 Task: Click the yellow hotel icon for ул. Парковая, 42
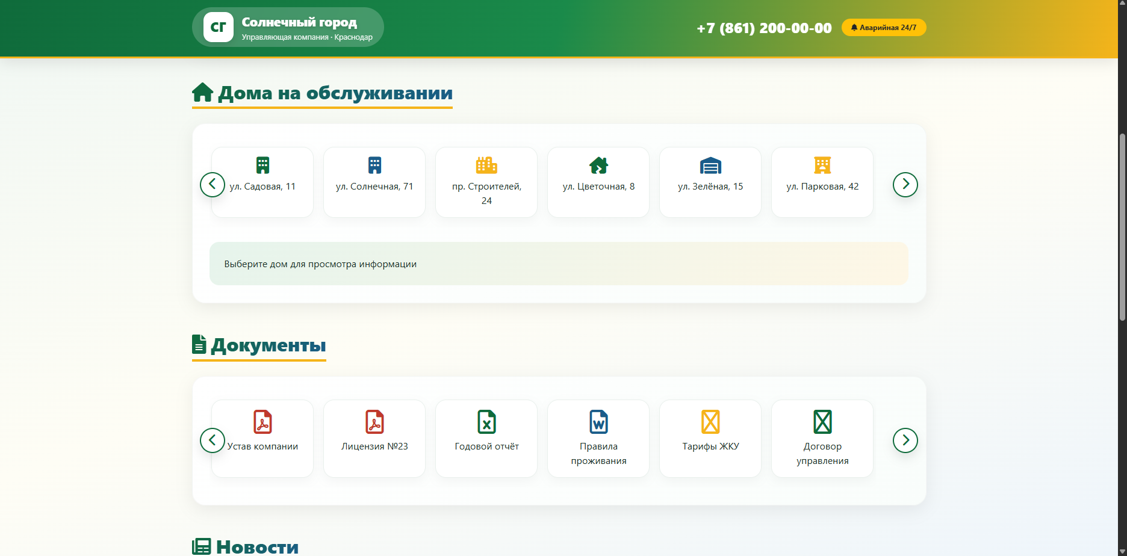[822, 165]
